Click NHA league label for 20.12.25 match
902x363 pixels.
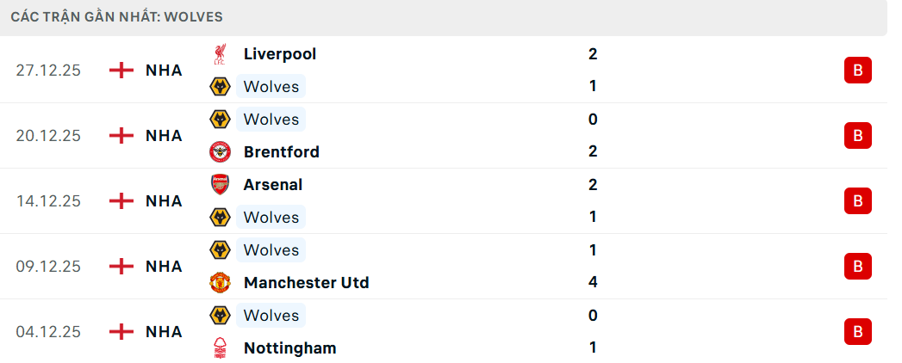[x=164, y=136]
